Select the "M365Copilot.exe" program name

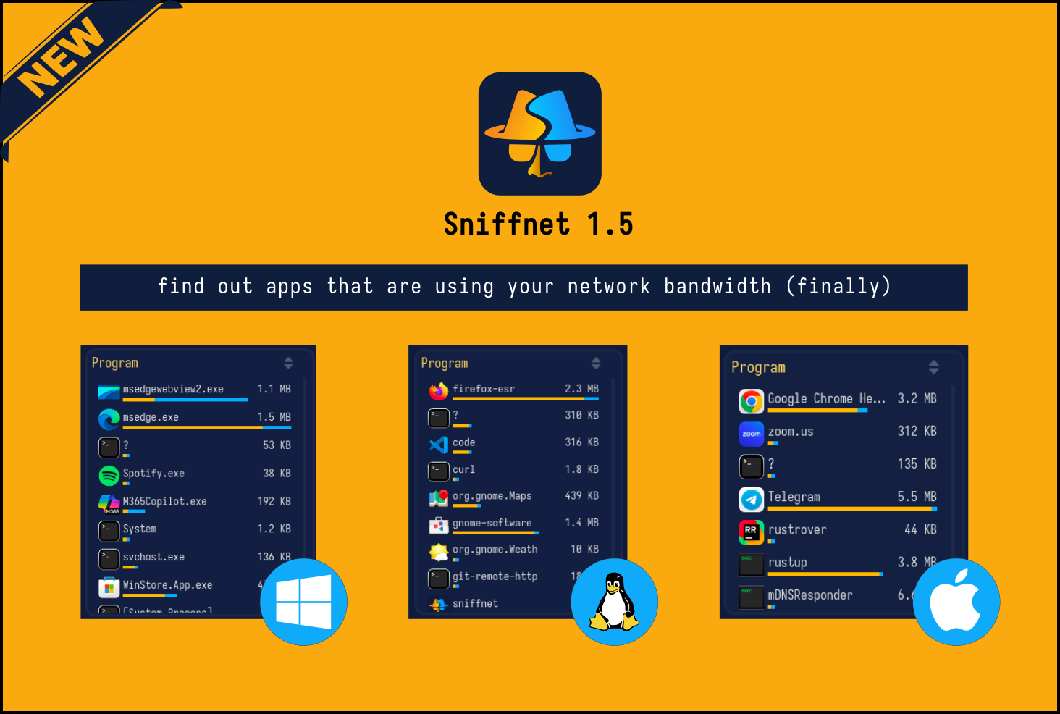(x=165, y=501)
